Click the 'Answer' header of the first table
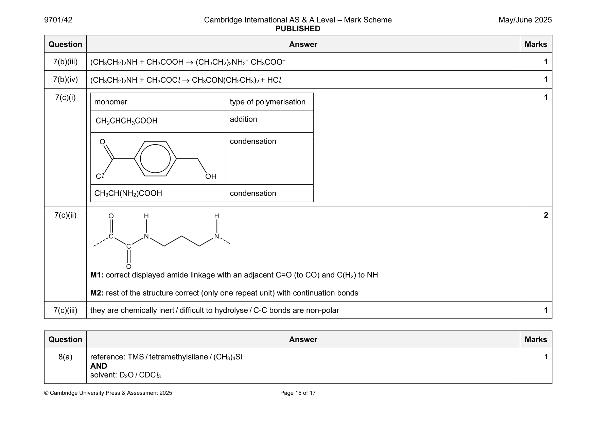This screenshot has height=422, width=596. 303,44
